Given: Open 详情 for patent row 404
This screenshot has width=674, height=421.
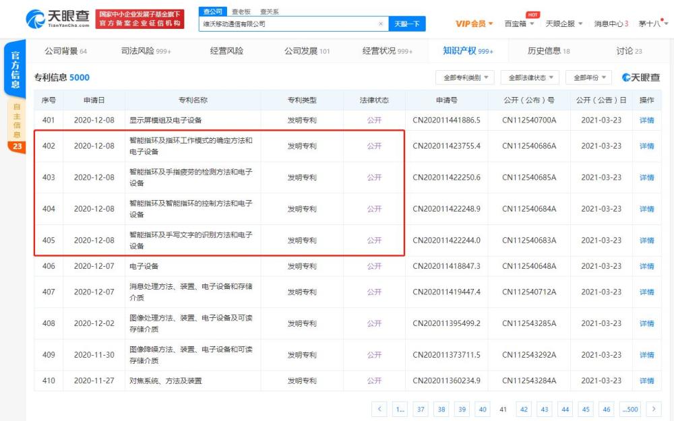Looking at the screenshot, I should [646, 209].
